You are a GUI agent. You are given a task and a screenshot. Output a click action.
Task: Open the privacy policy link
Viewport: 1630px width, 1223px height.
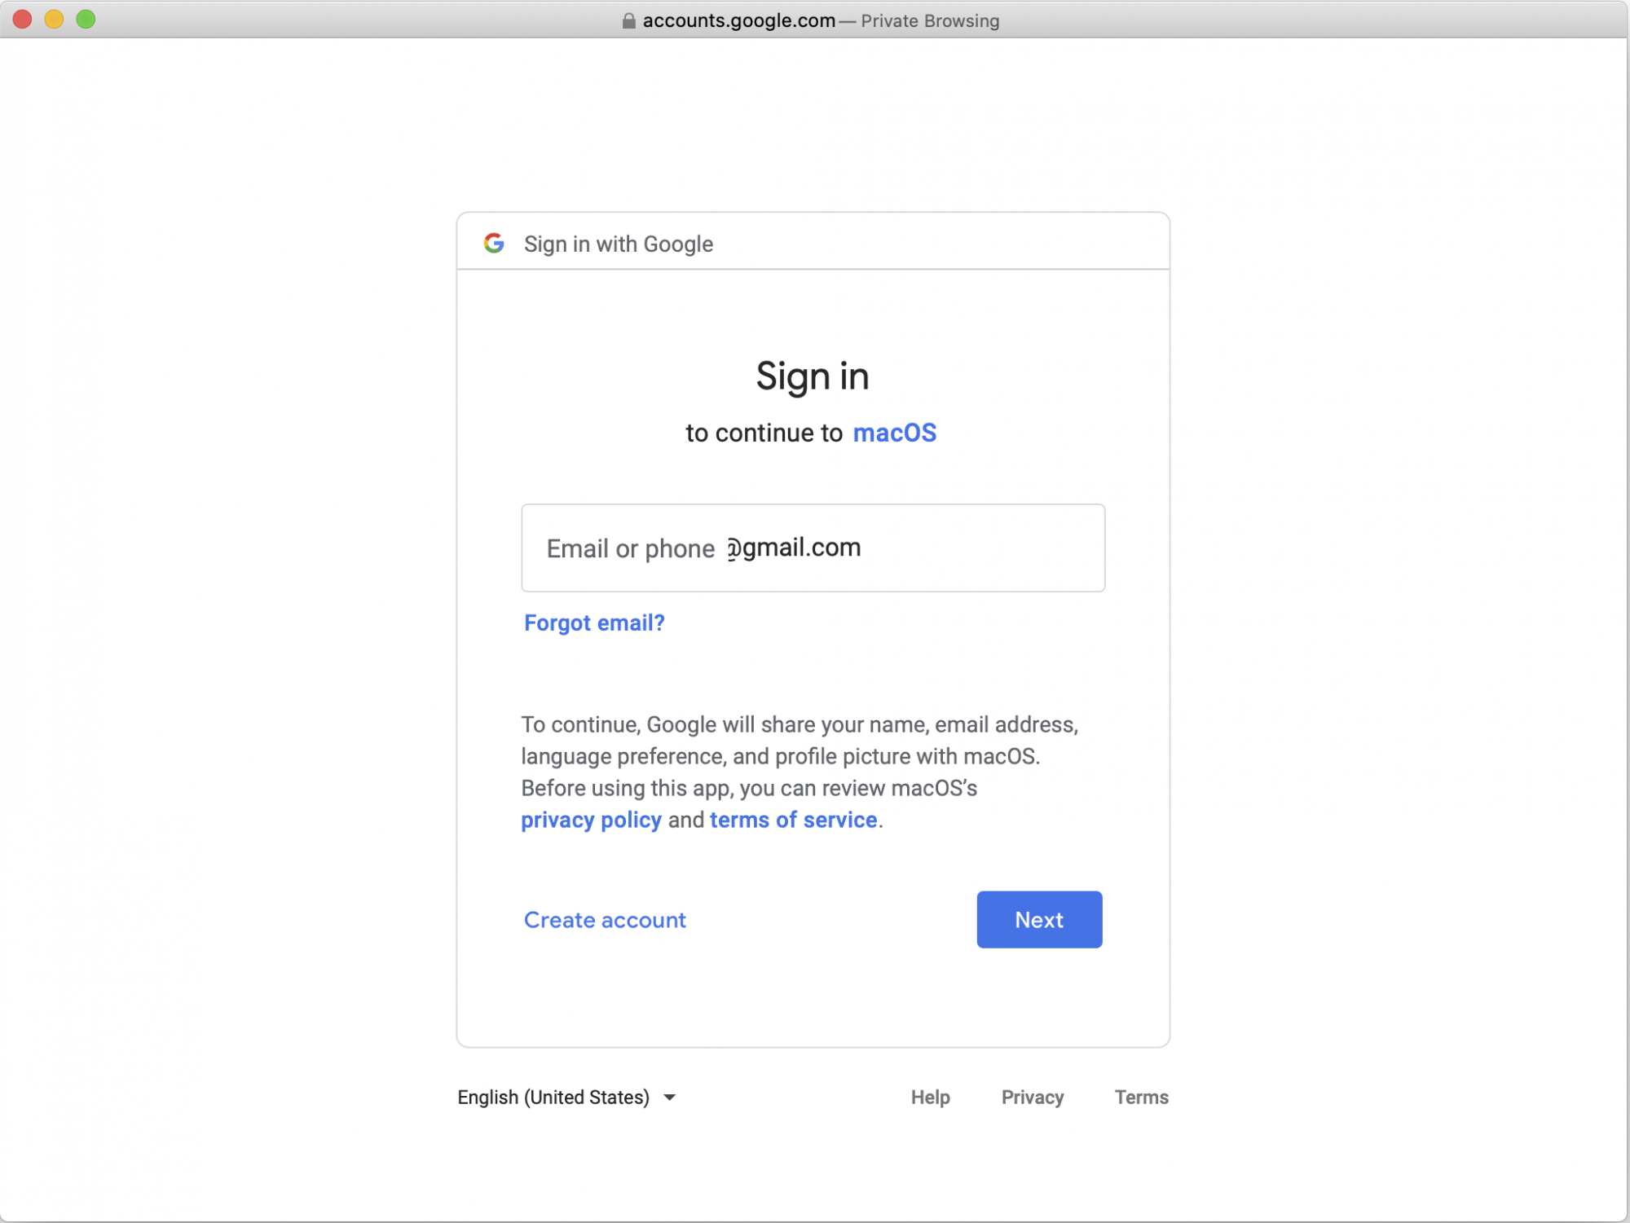click(591, 820)
